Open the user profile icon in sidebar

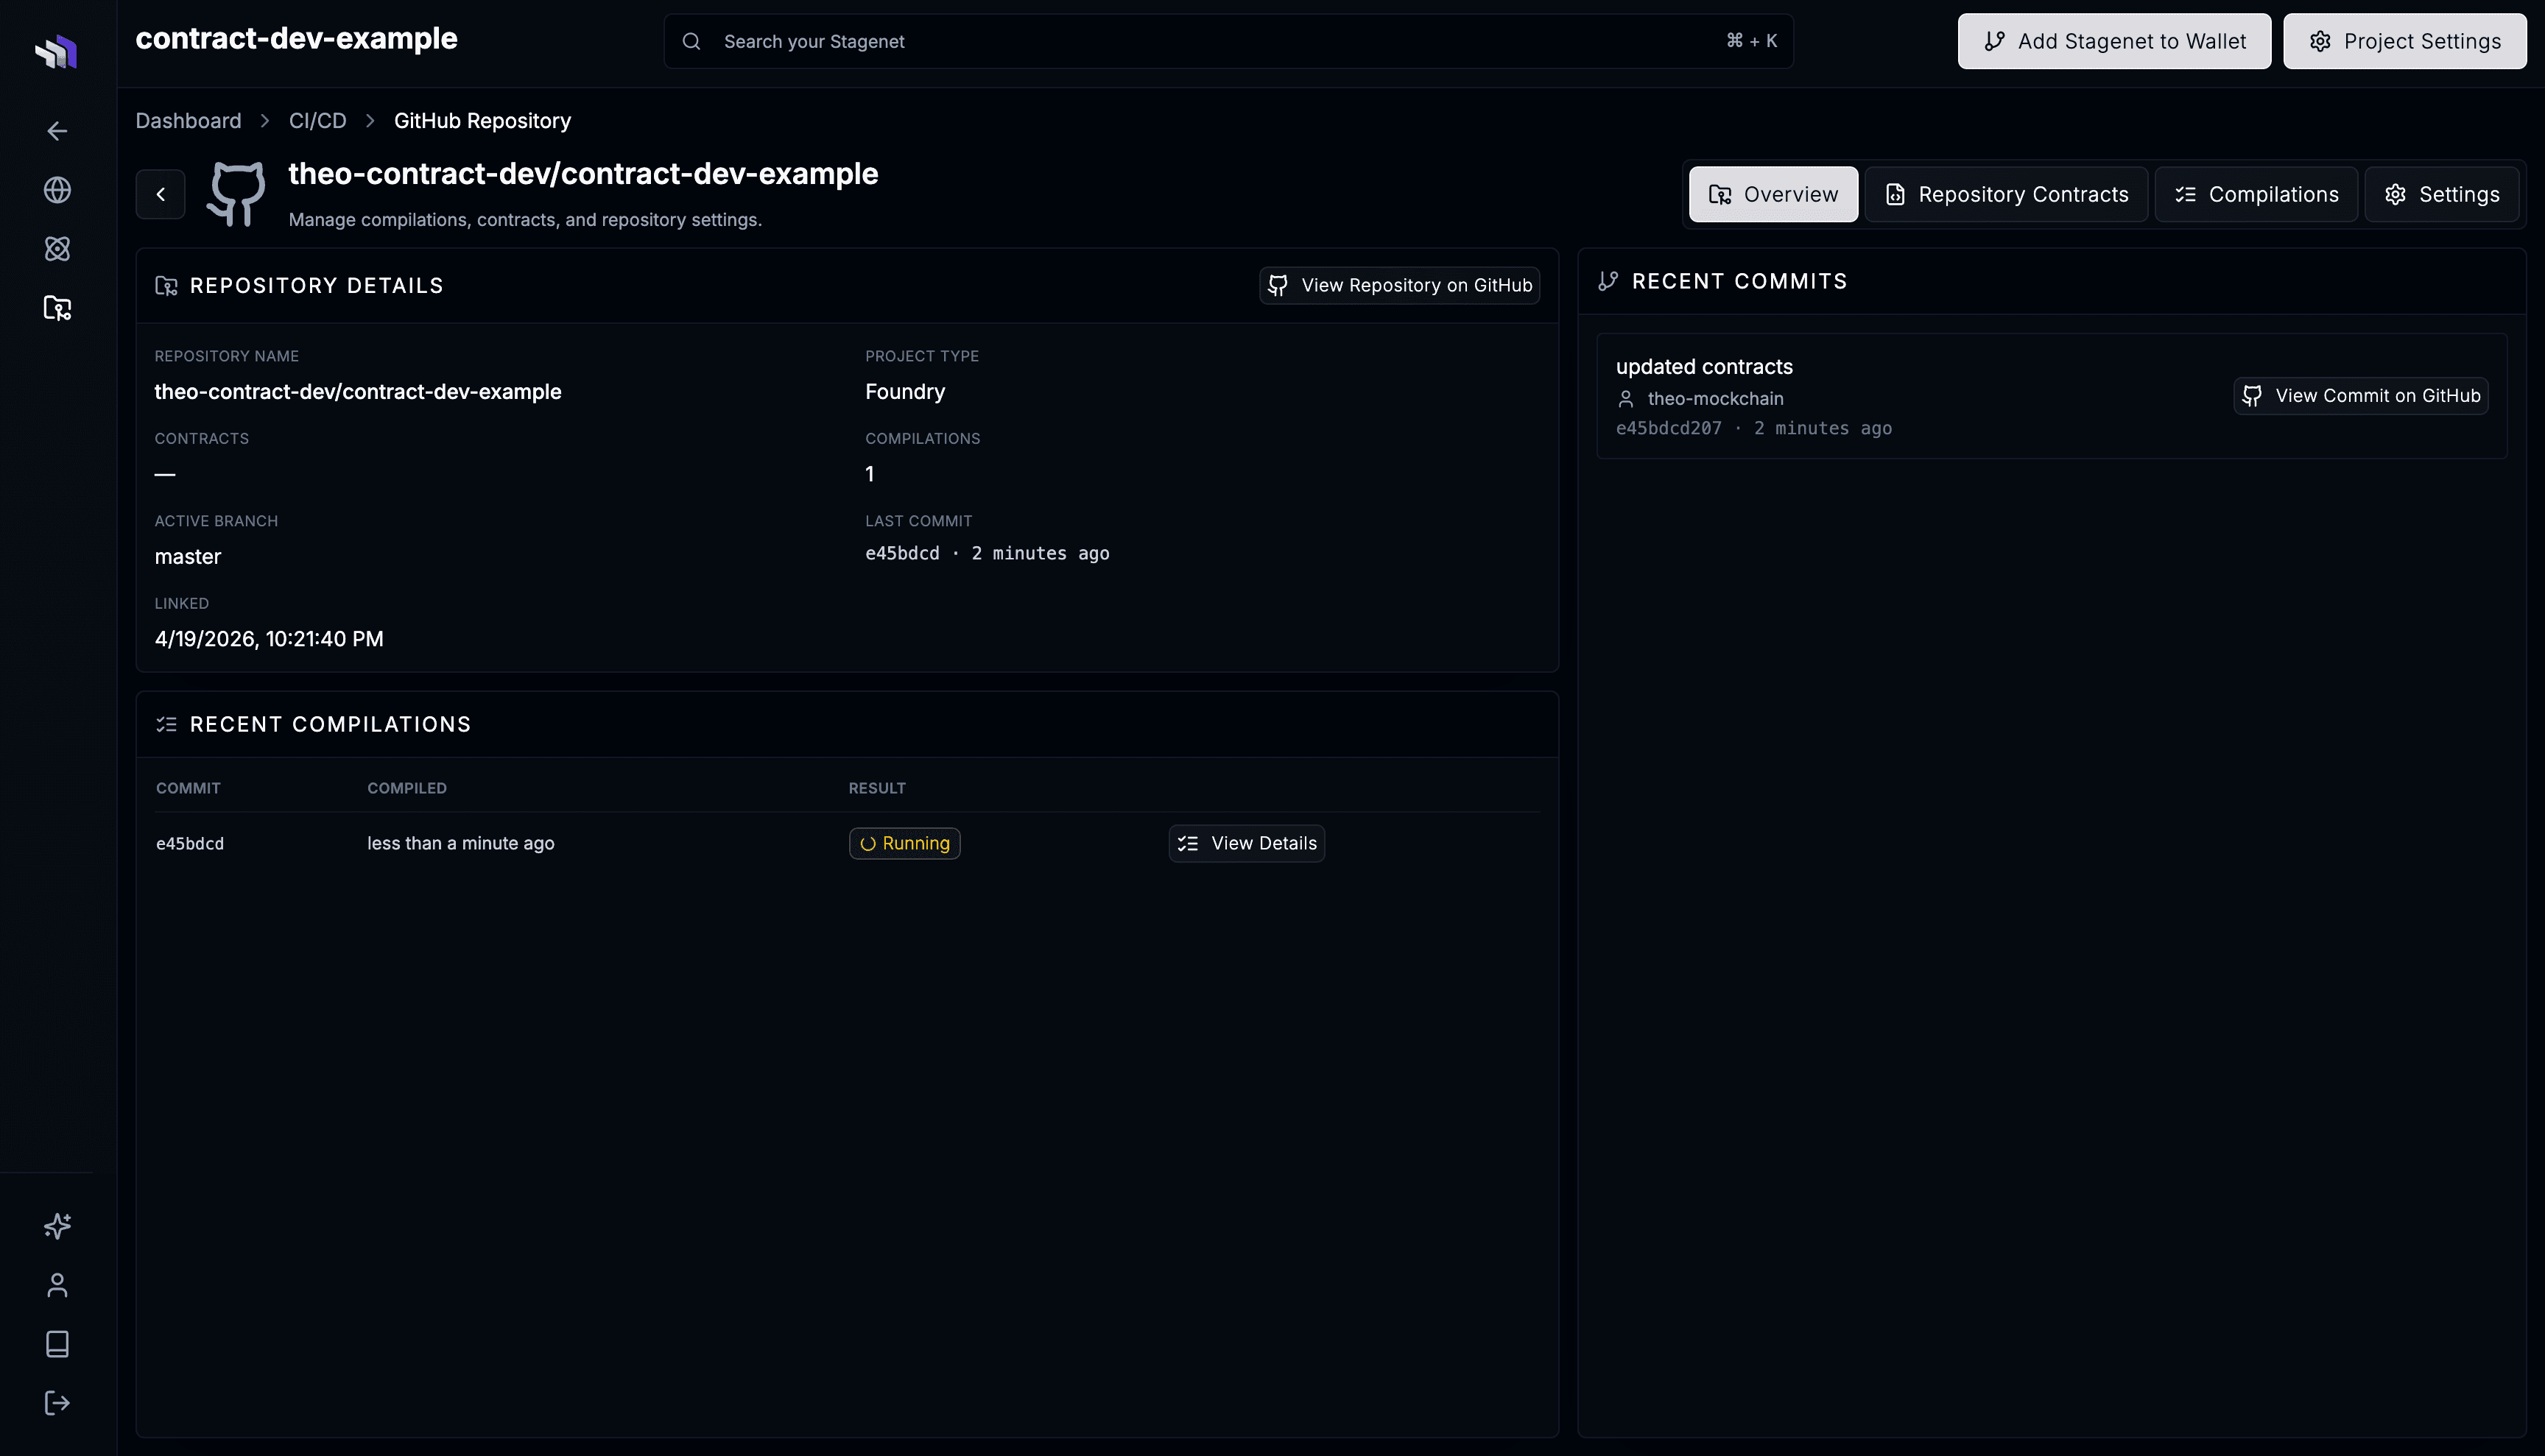[57, 1285]
